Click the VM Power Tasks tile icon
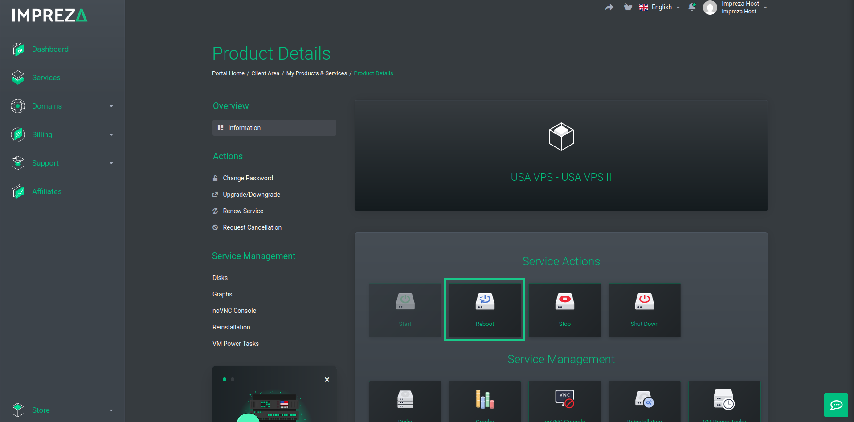 (724, 399)
